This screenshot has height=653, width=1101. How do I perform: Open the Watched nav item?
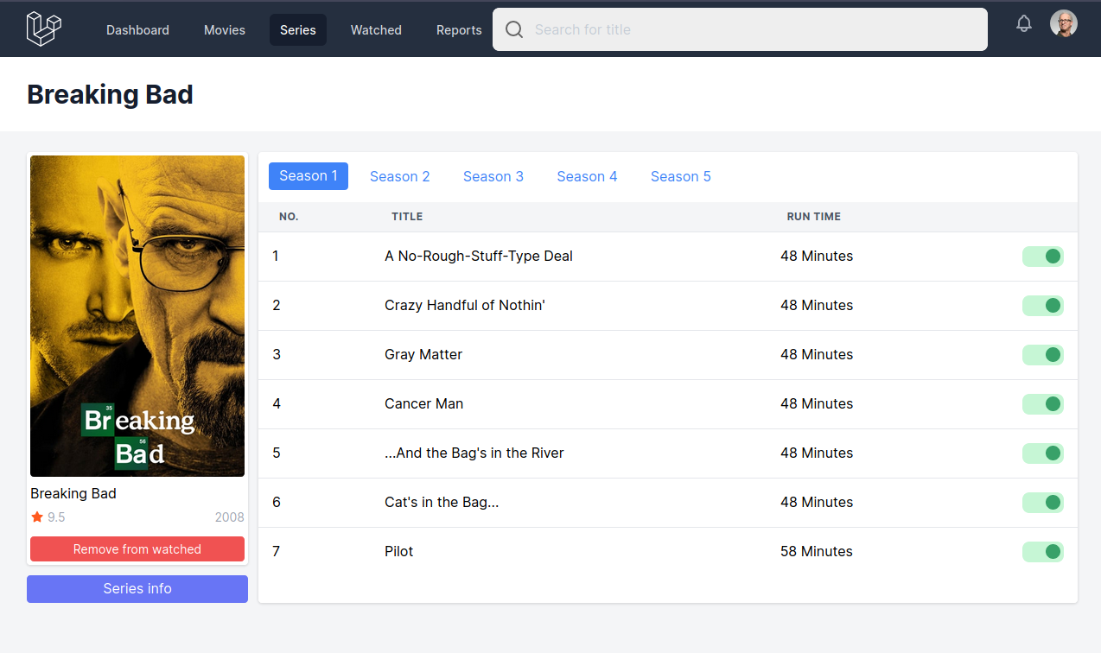tap(376, 30)
